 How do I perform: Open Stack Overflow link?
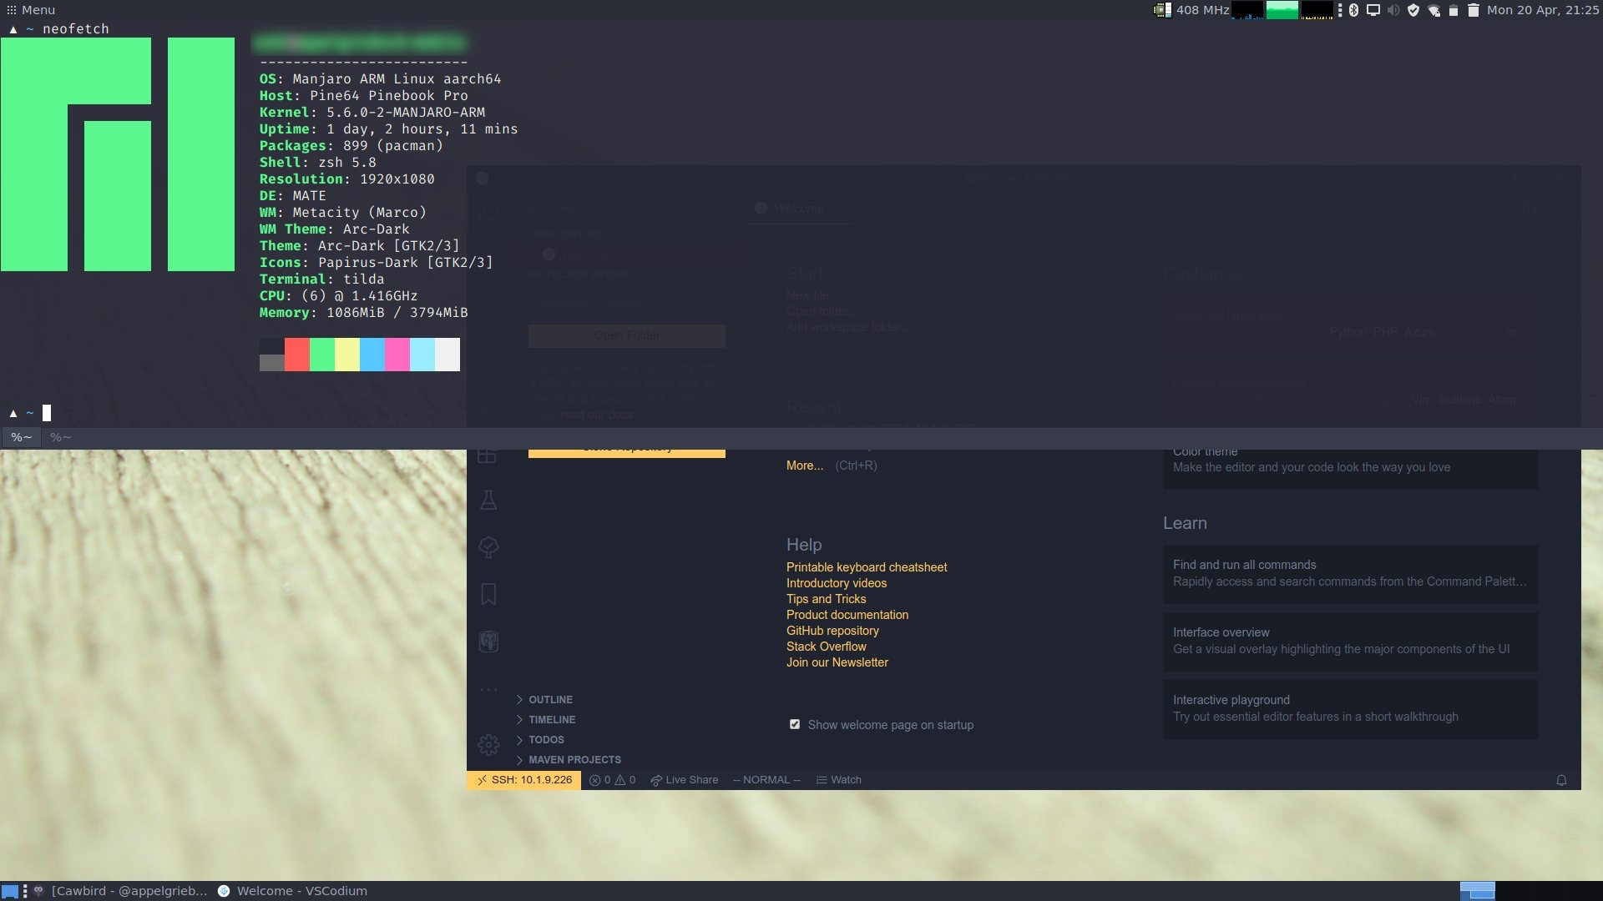point(827,647)
